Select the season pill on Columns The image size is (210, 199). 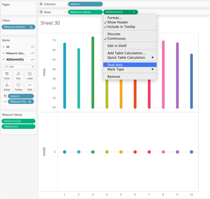coord(85,4)
